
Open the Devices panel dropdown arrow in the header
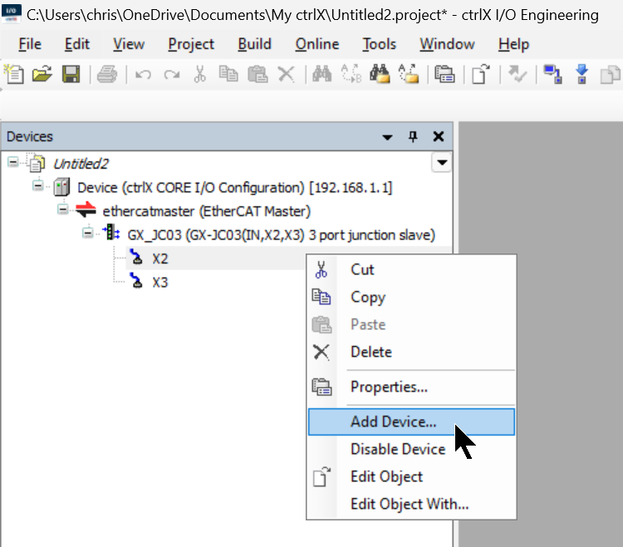(x=387, y=137)
